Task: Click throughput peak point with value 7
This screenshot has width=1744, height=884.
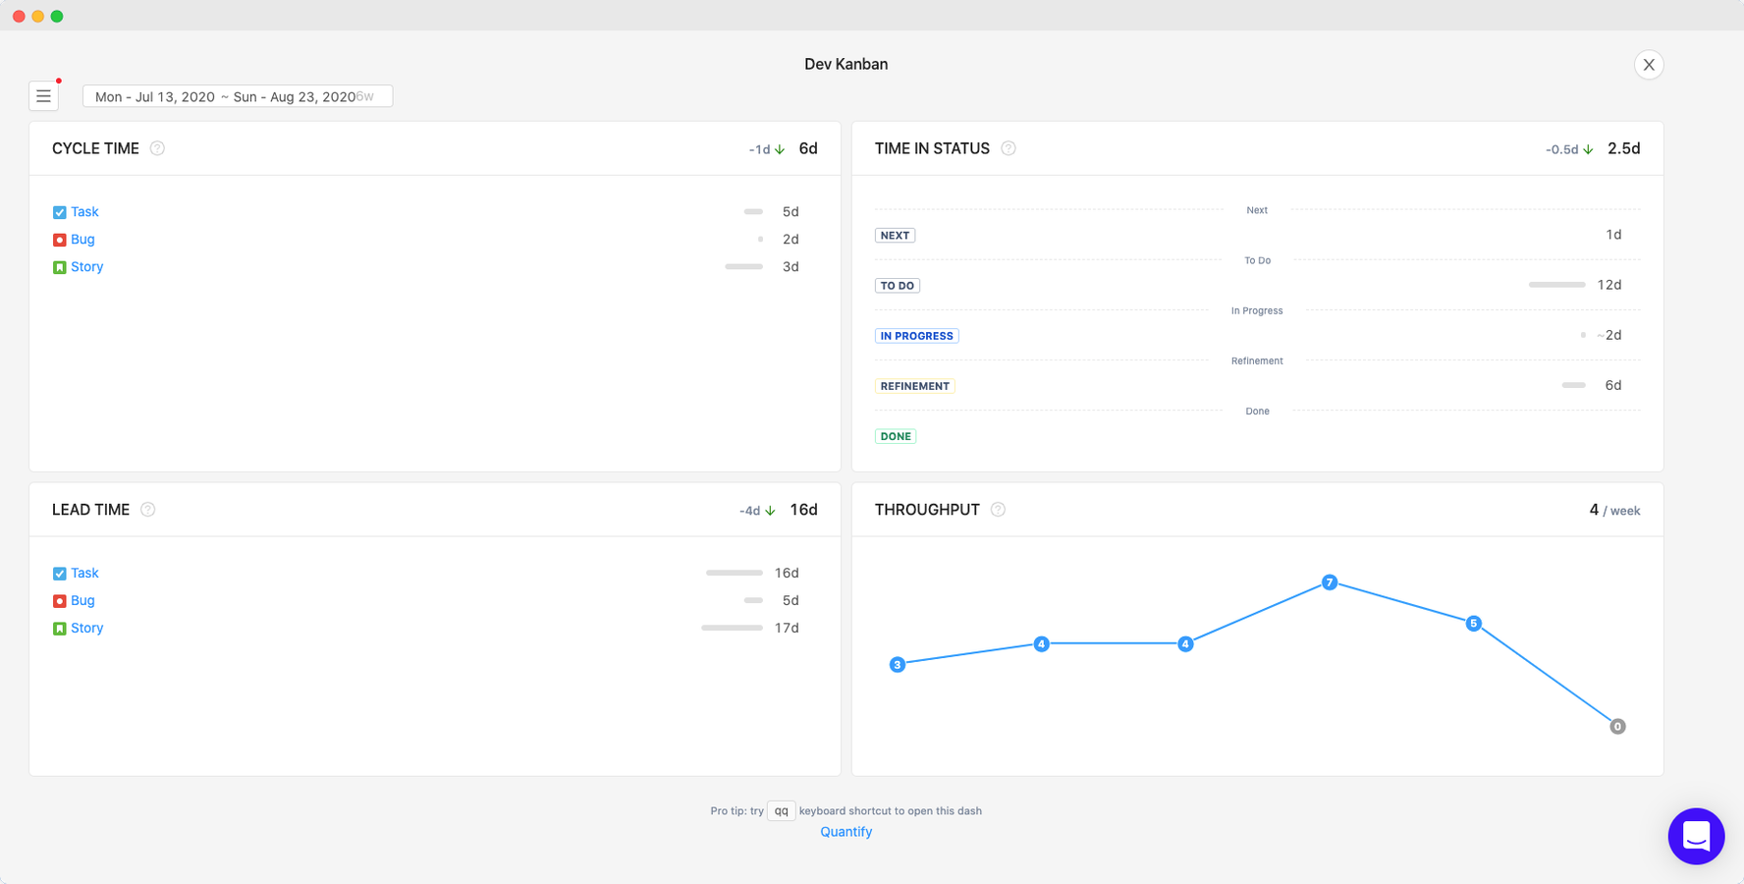Action: tap(1330, 582)
